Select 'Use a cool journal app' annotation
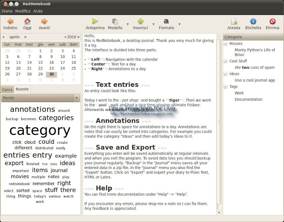 point(255,80)
